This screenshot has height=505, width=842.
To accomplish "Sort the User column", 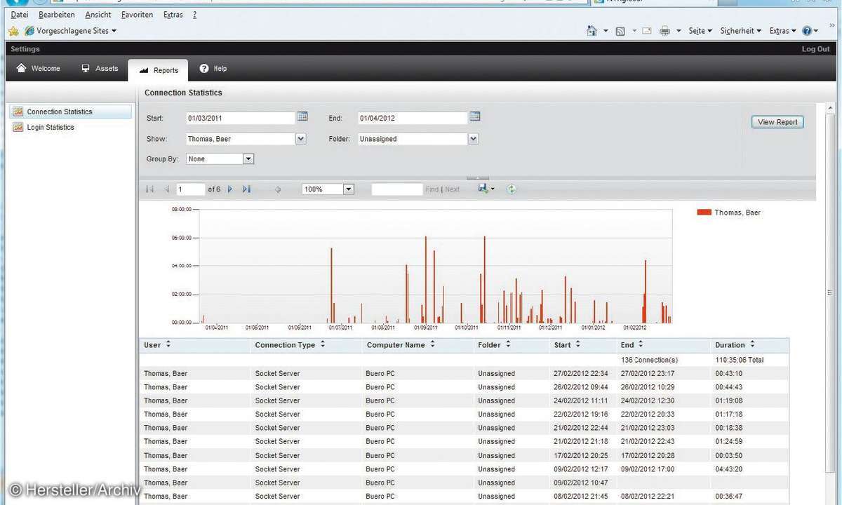I will coord(168,344).
